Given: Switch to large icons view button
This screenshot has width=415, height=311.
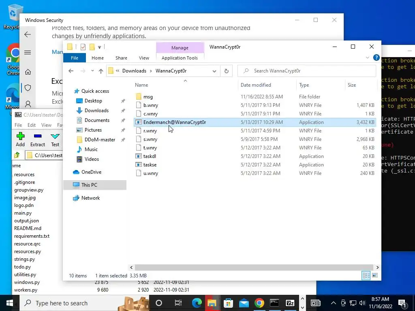Looking at the screenshot, I should coord(375,275).
